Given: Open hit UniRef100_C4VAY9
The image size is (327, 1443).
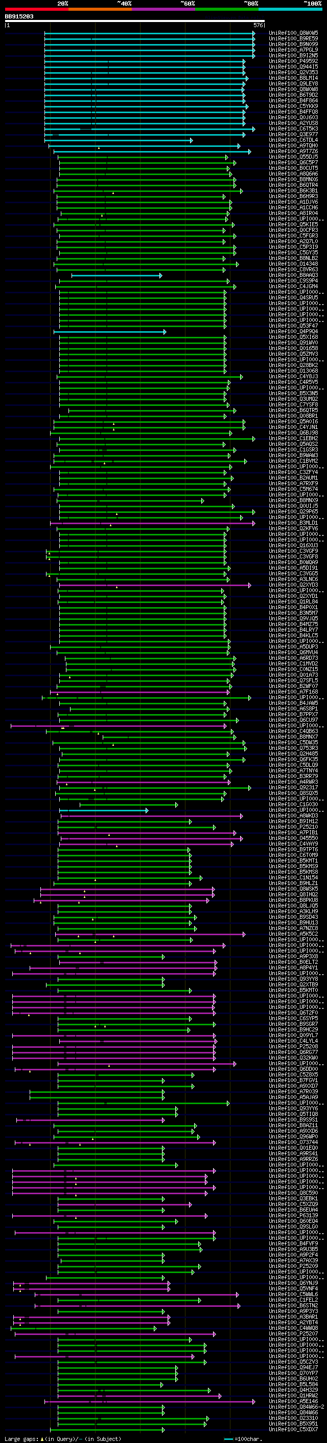Looking at the screenshot, I should (x=293, y=844).
